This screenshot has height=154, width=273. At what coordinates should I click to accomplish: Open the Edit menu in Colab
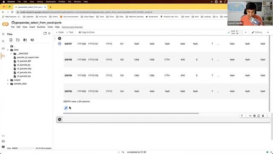pyautogui.click(x=18, y=27)
